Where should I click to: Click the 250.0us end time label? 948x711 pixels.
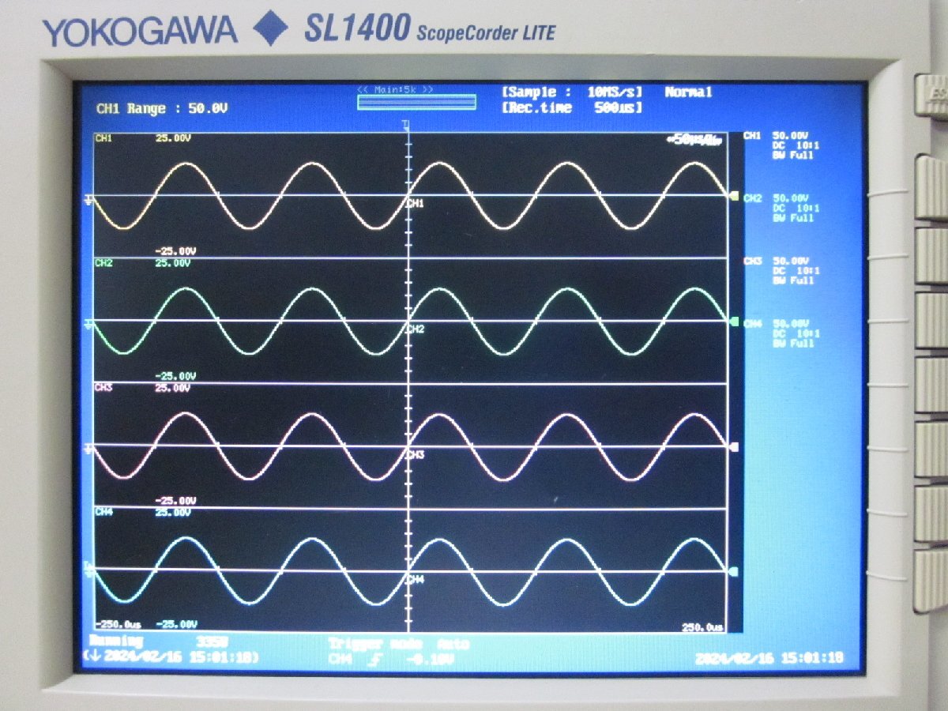(x=702, y=627)
